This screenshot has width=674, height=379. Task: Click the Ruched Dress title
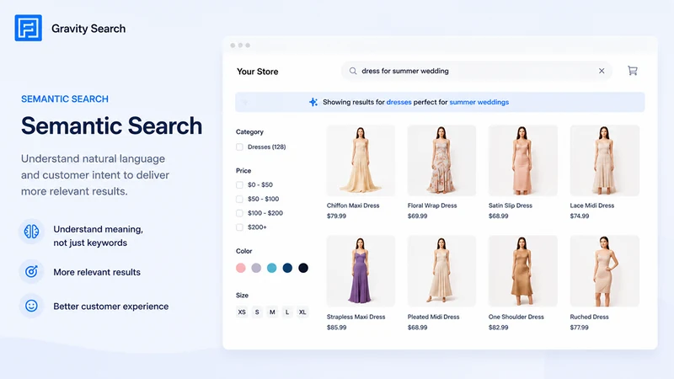[x=589, y=317]
